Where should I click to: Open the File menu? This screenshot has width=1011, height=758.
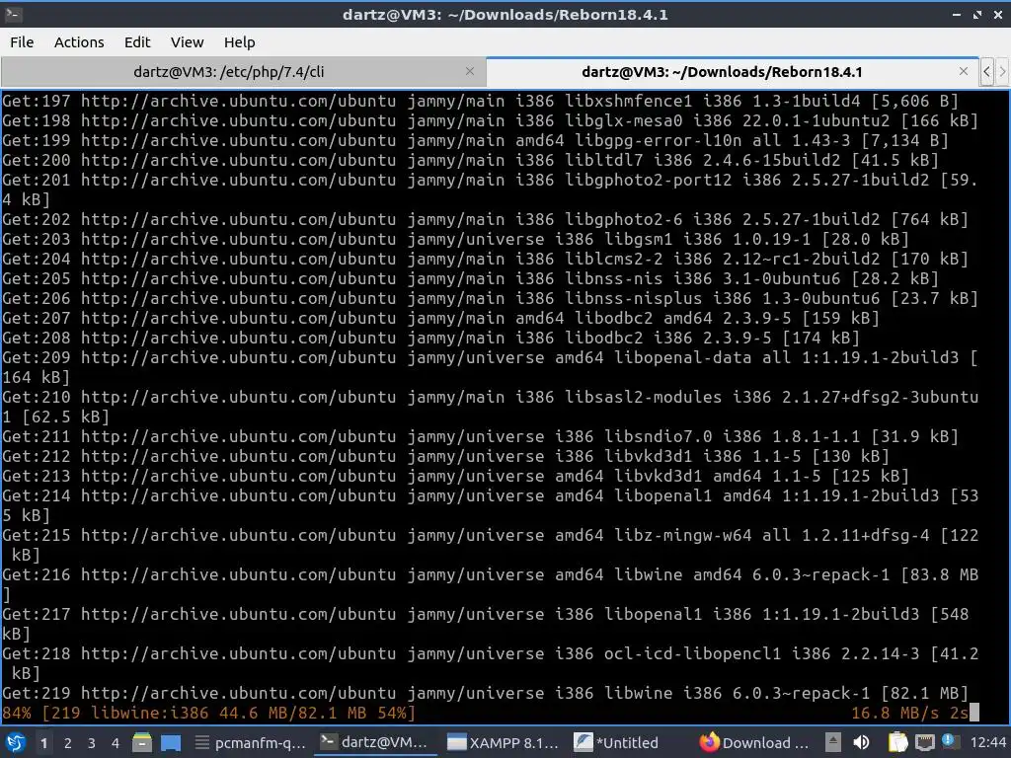point(22,42)
